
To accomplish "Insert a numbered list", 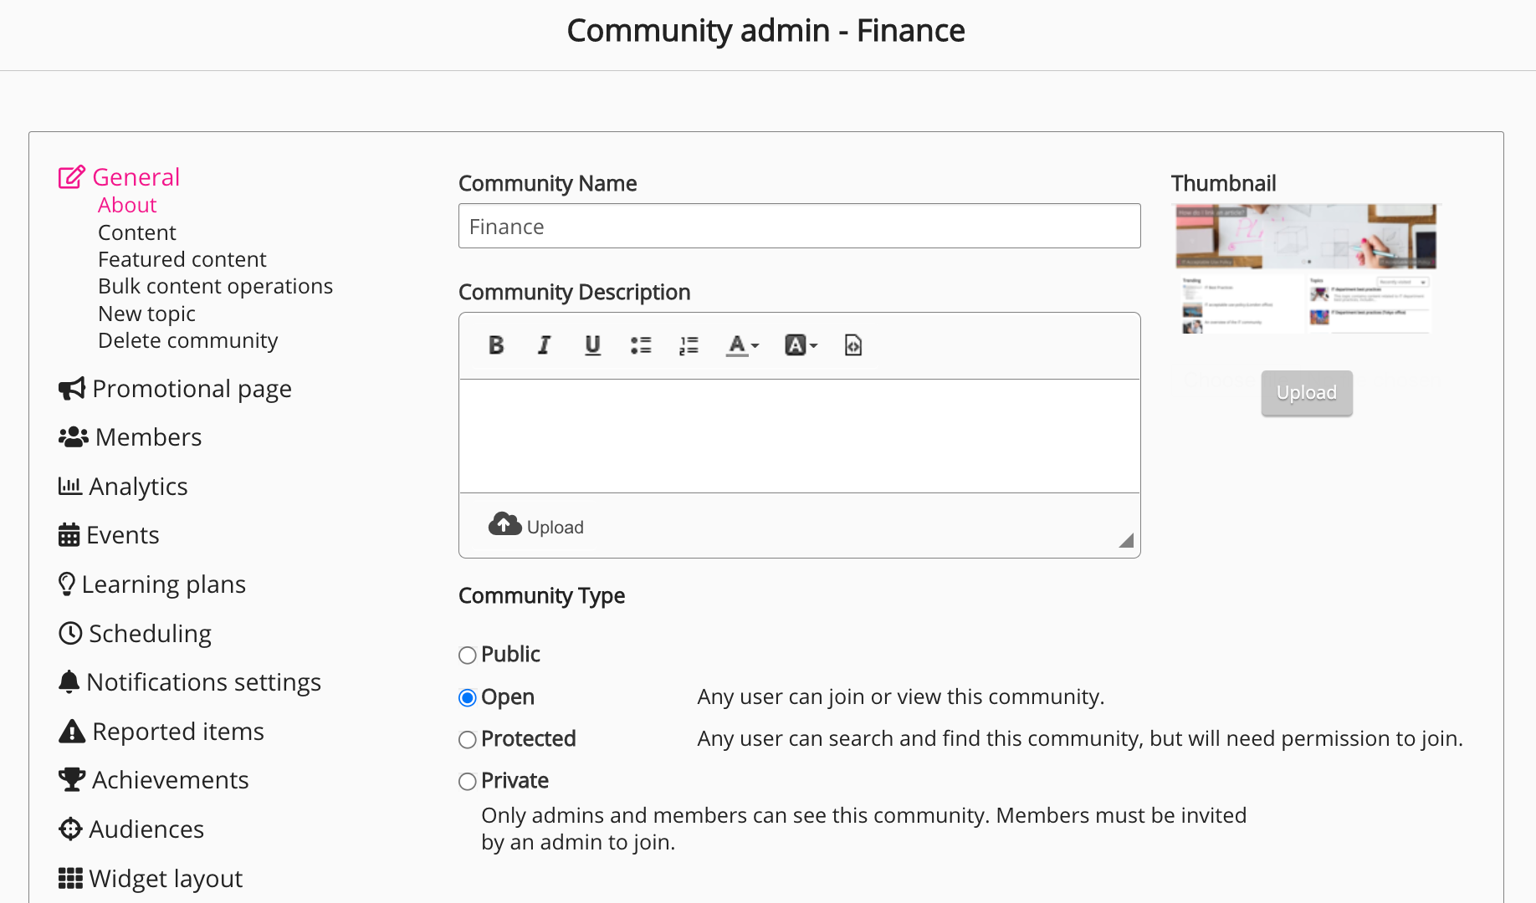I will pyautogui.click(x=689, y=345).
